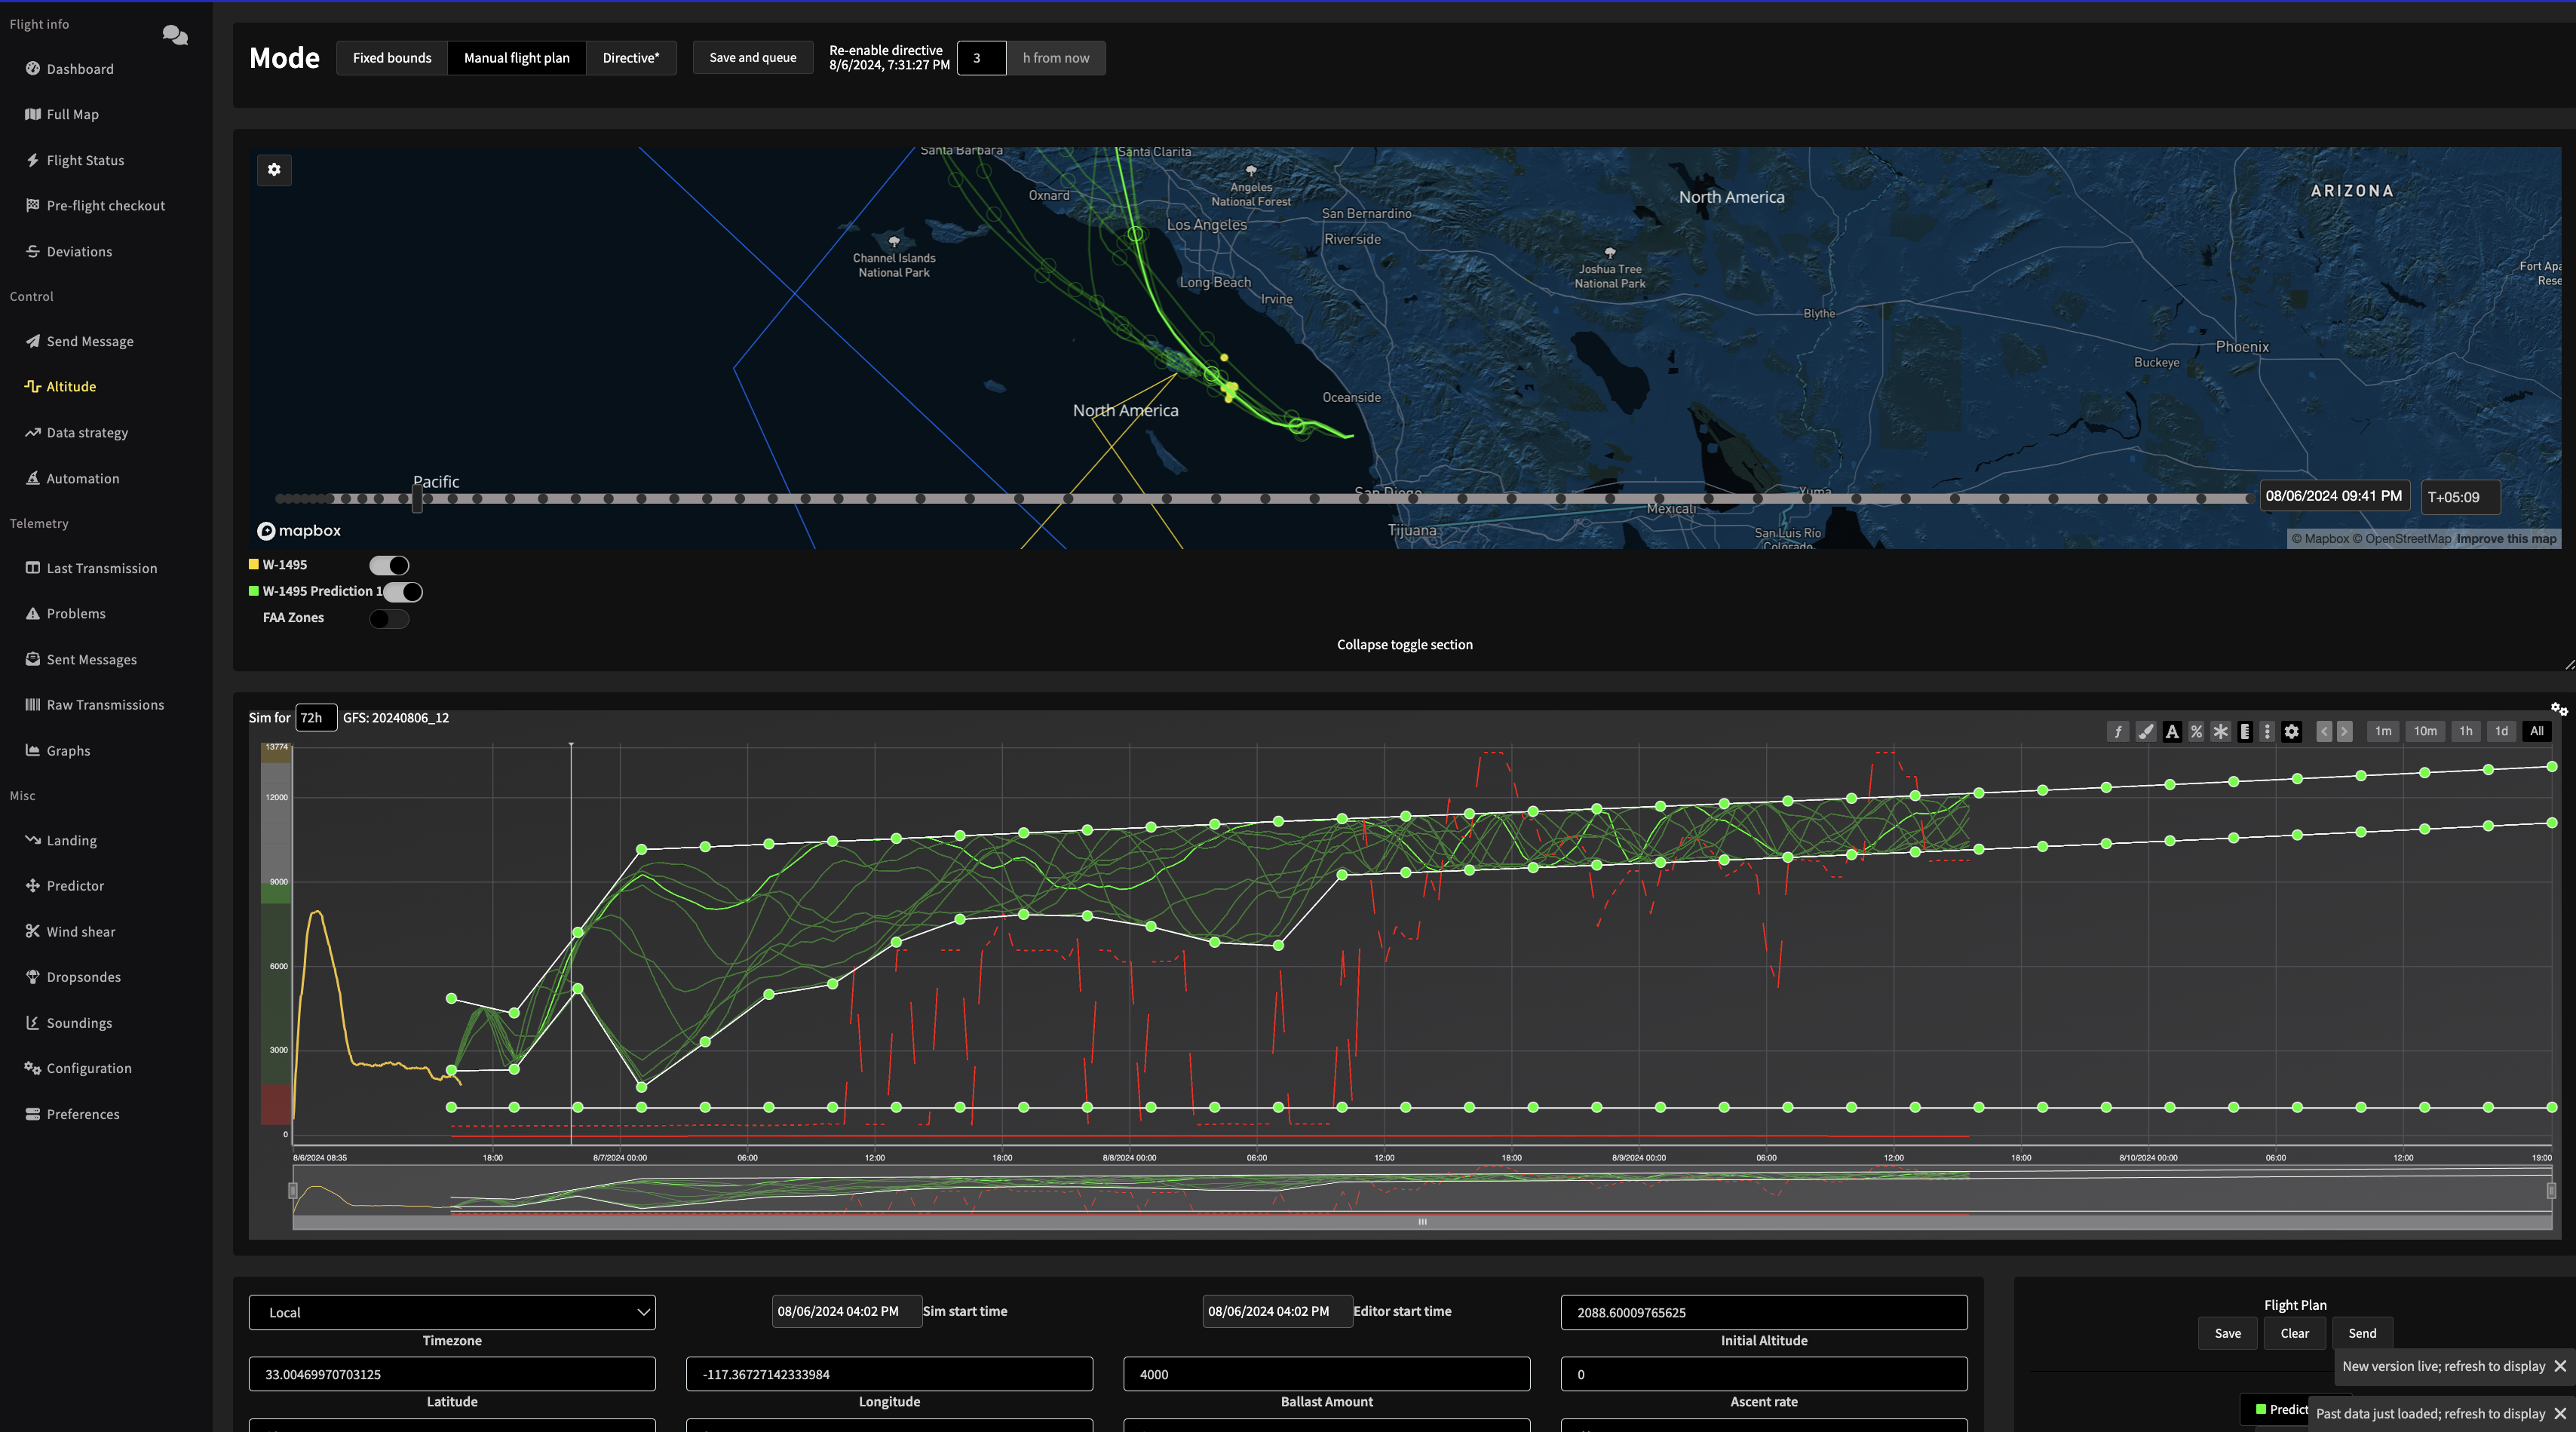Set chart range to 1h
The width and height of the screenshot is (2576, 1432).
point(2466,731)
